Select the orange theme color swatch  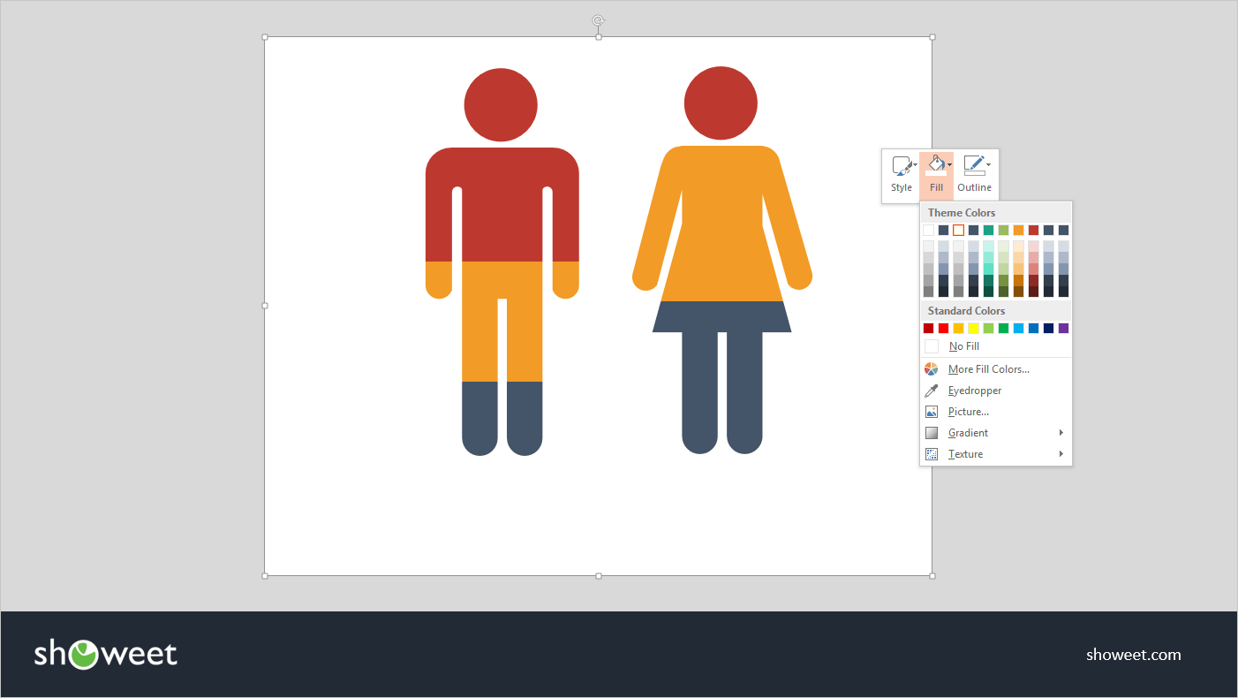pos(1018,231)
